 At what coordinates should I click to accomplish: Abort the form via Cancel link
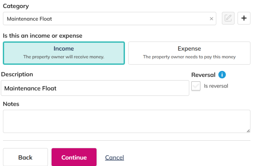point(115,157)
